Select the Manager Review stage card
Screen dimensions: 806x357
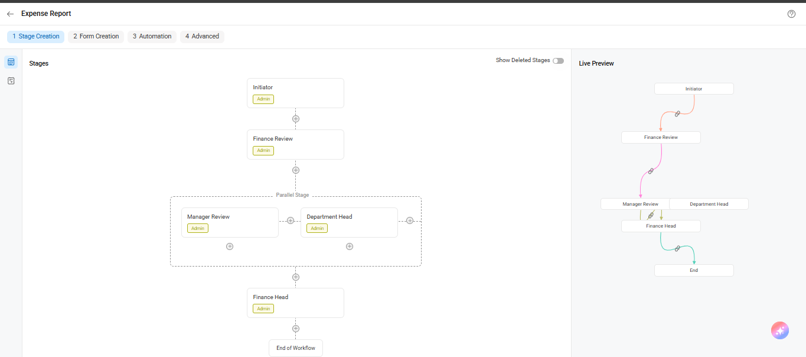[230, 223]
